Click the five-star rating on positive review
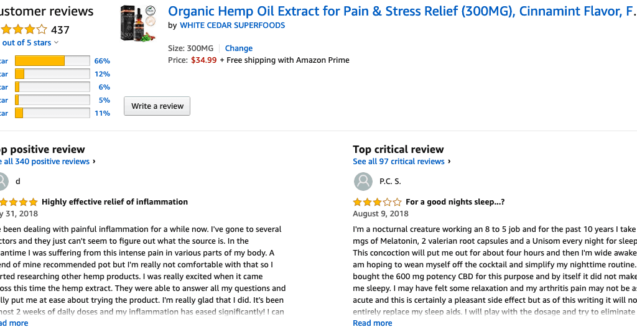Image resolution: width=637 pixels, height=332 pixels. [19, 201]
